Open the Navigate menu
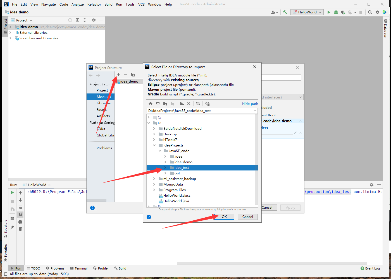Screen dimensions: 391x279 click(x=49, y=4)
